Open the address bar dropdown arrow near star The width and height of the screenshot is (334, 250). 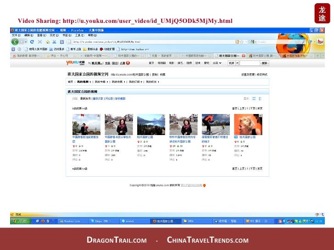(246, 42)
